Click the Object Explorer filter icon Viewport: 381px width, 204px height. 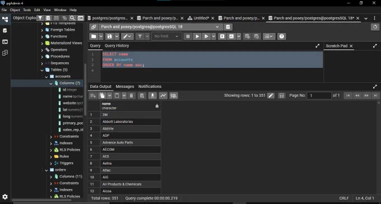click(40, 18)
